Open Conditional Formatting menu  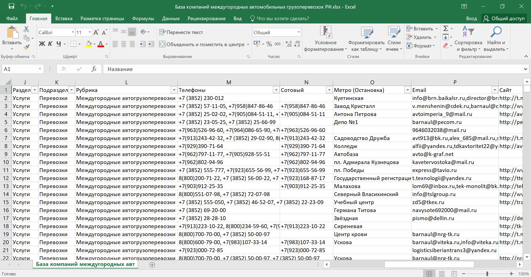[x=325, y=39]
